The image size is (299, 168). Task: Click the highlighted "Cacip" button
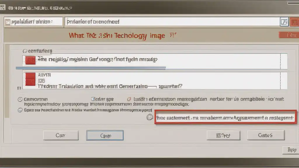pos(105,135)
